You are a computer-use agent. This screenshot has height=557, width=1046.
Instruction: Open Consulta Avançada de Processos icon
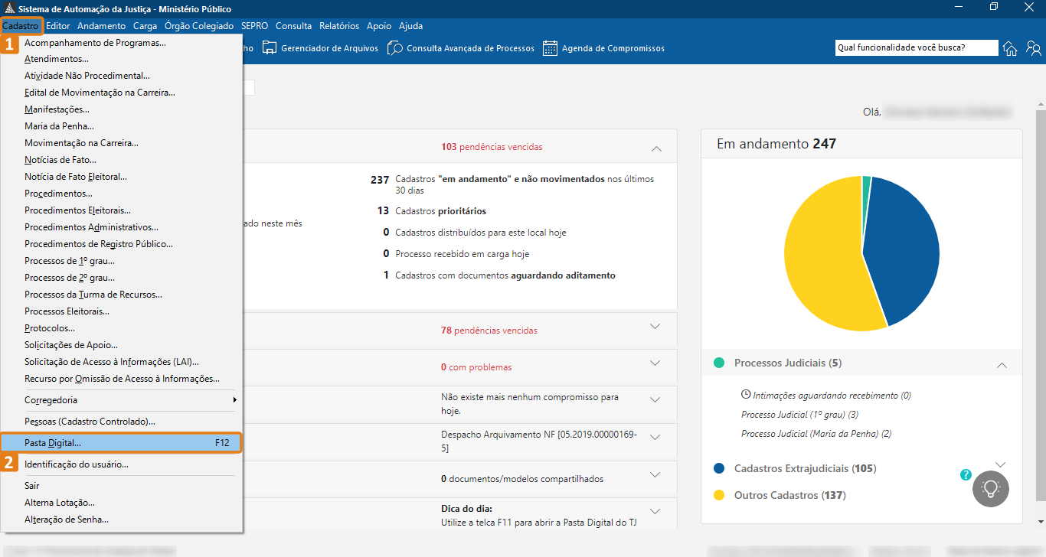coord(395,48)
